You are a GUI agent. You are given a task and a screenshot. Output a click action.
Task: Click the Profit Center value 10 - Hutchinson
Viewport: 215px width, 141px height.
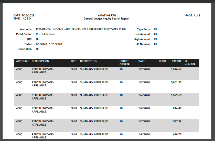[x=45, y=34]
